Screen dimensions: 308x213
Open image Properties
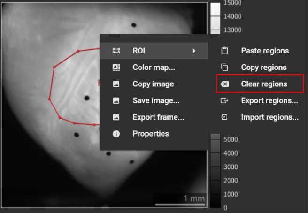154,134
